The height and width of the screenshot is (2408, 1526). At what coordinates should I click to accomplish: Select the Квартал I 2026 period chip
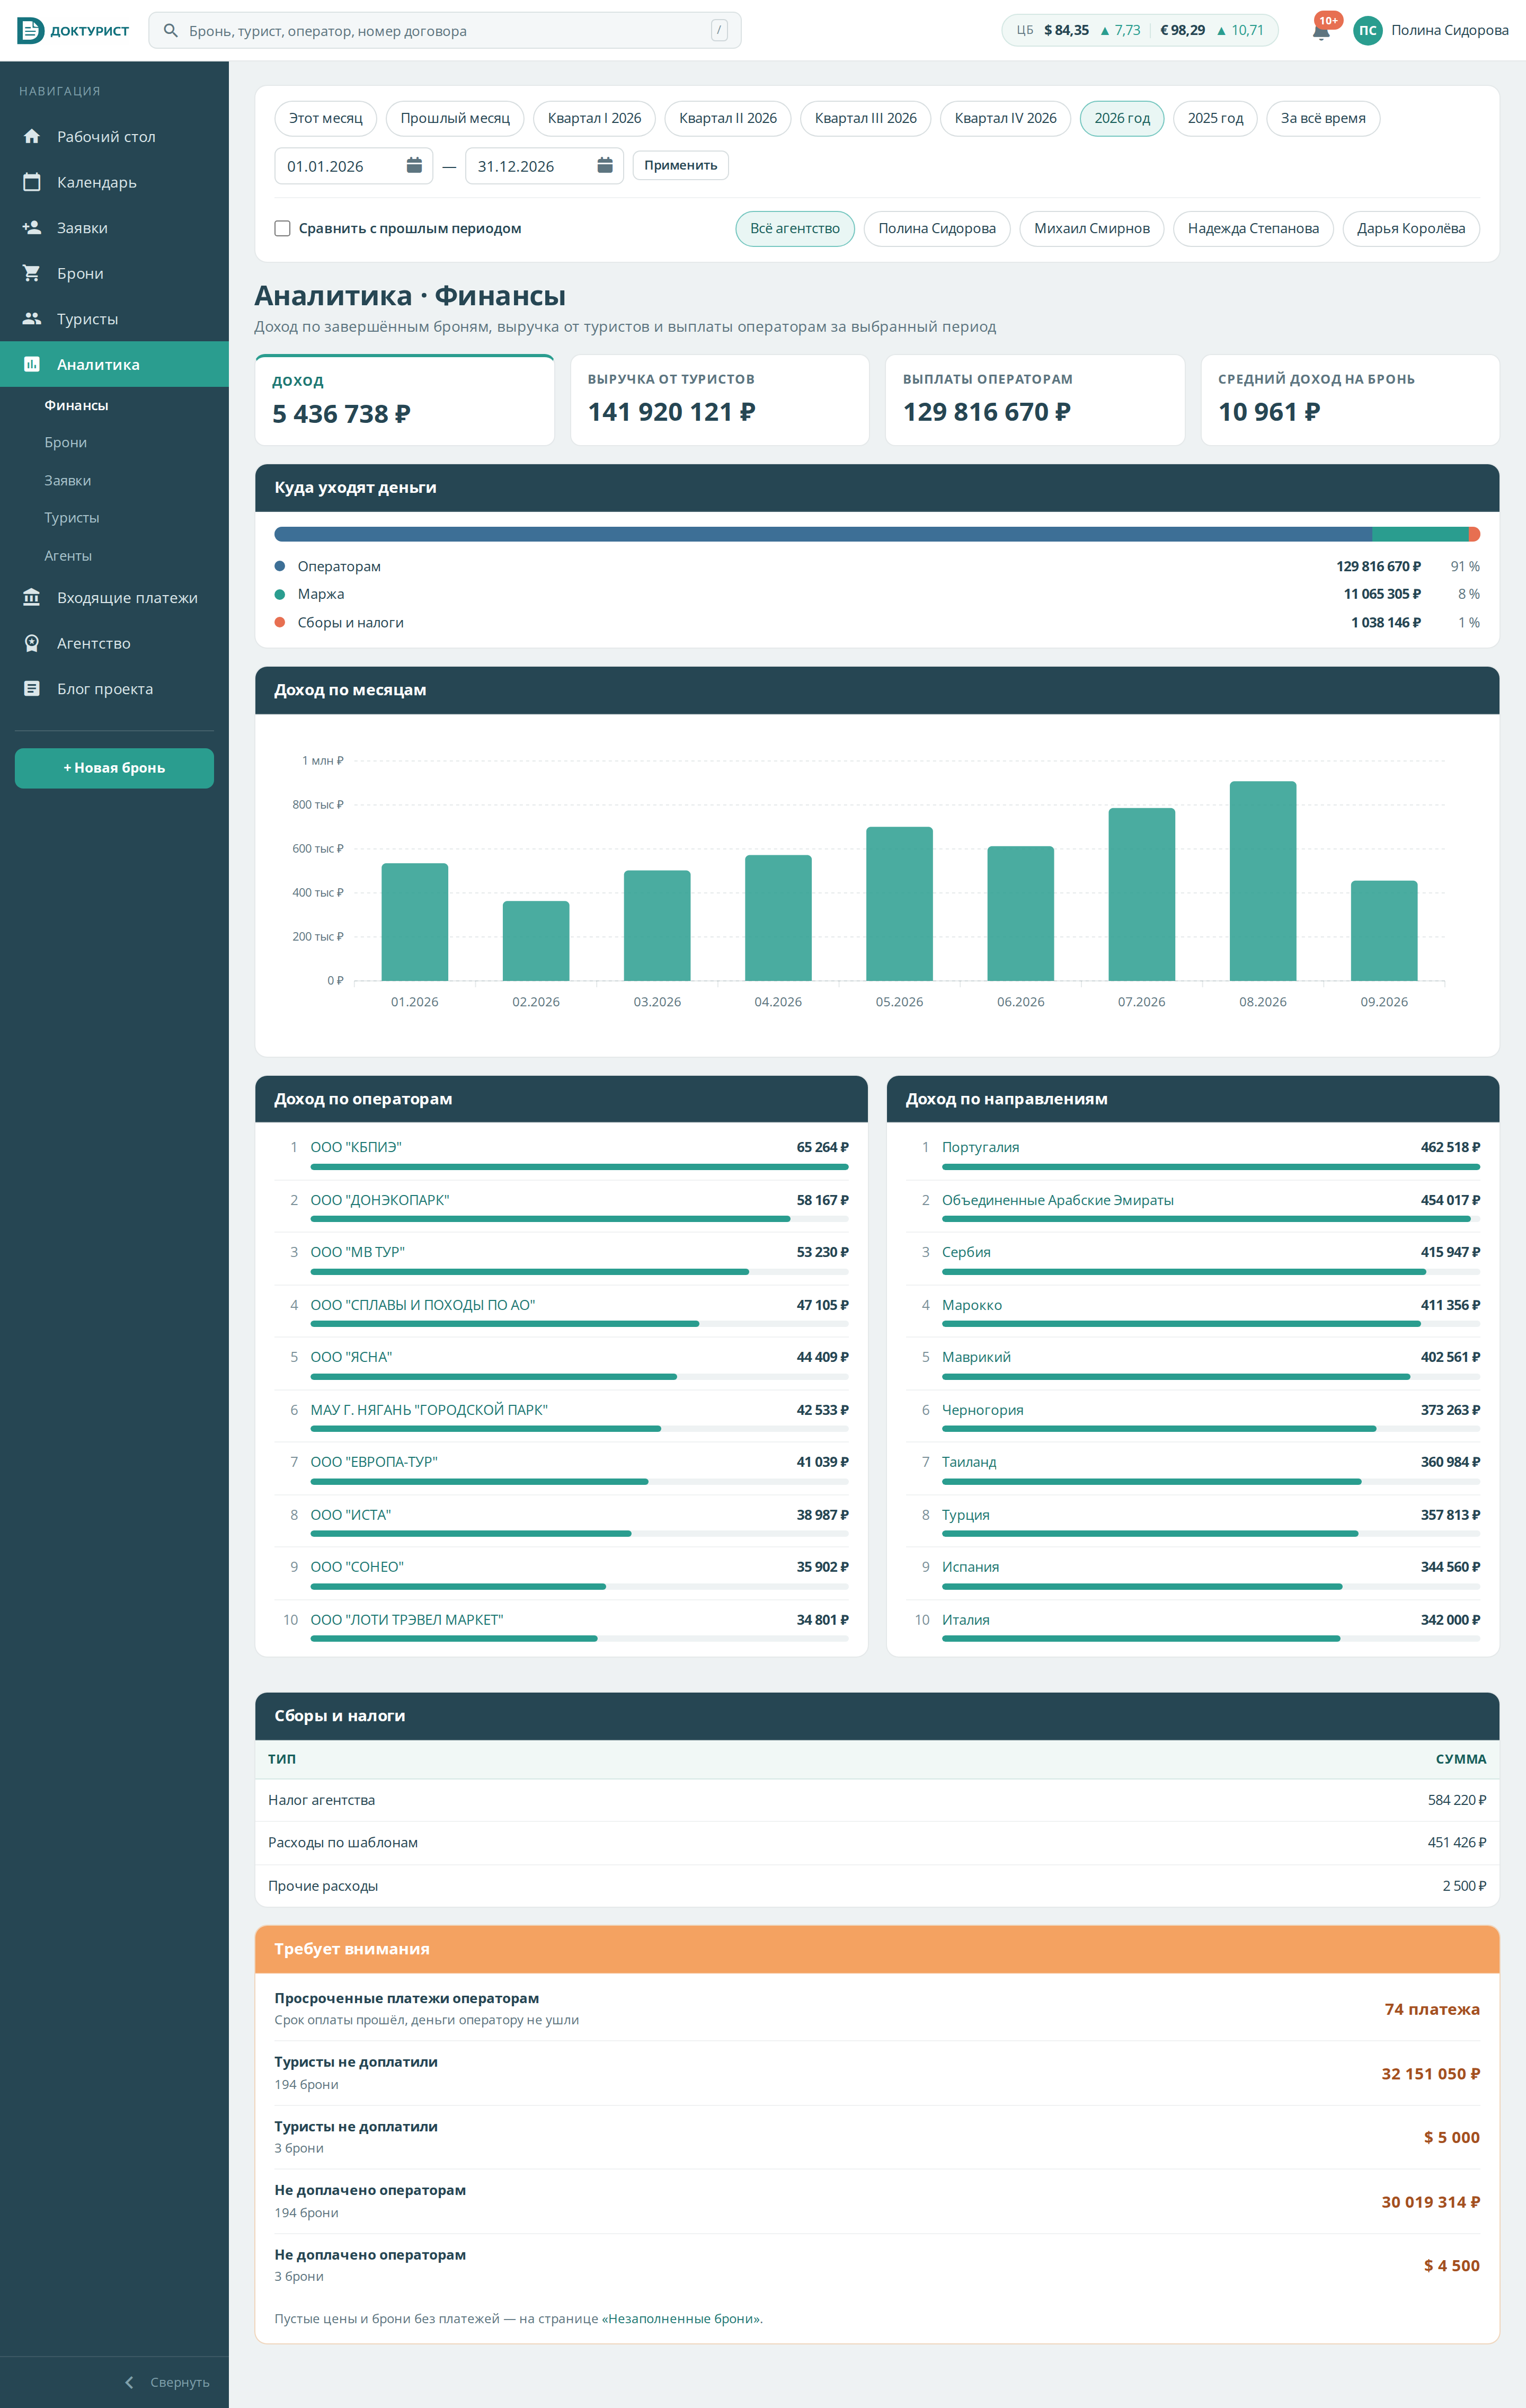[x=594, y=118]
